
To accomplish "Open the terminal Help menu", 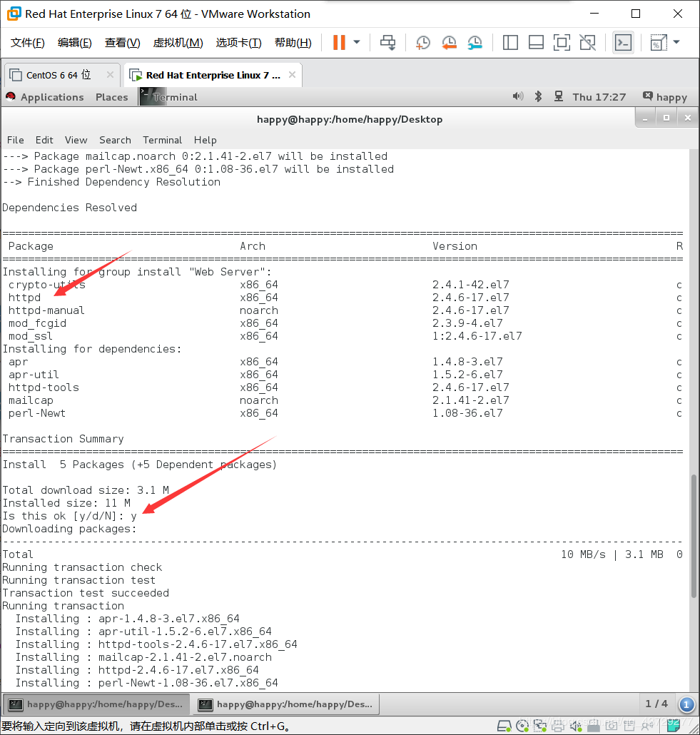I will (206, 140).
